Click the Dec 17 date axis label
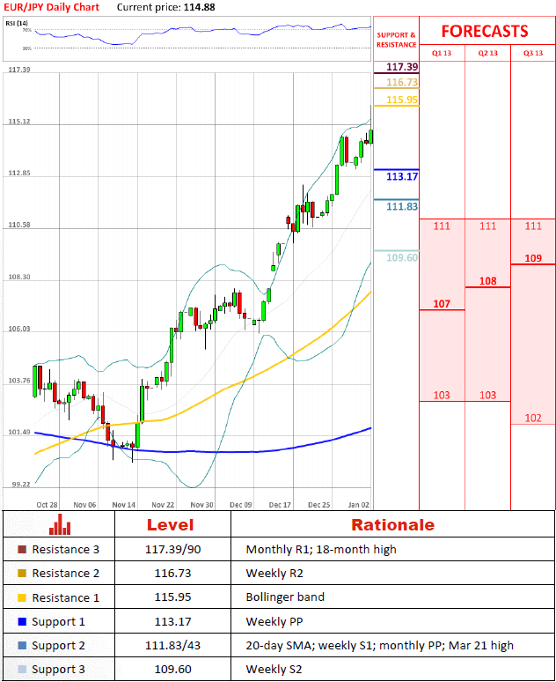 [x=280, y=505]
